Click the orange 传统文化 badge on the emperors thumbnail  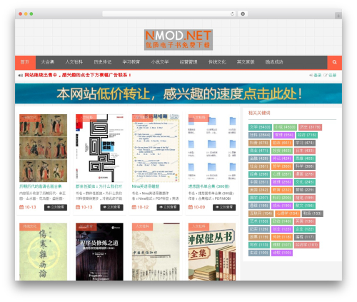coord(30,118)
